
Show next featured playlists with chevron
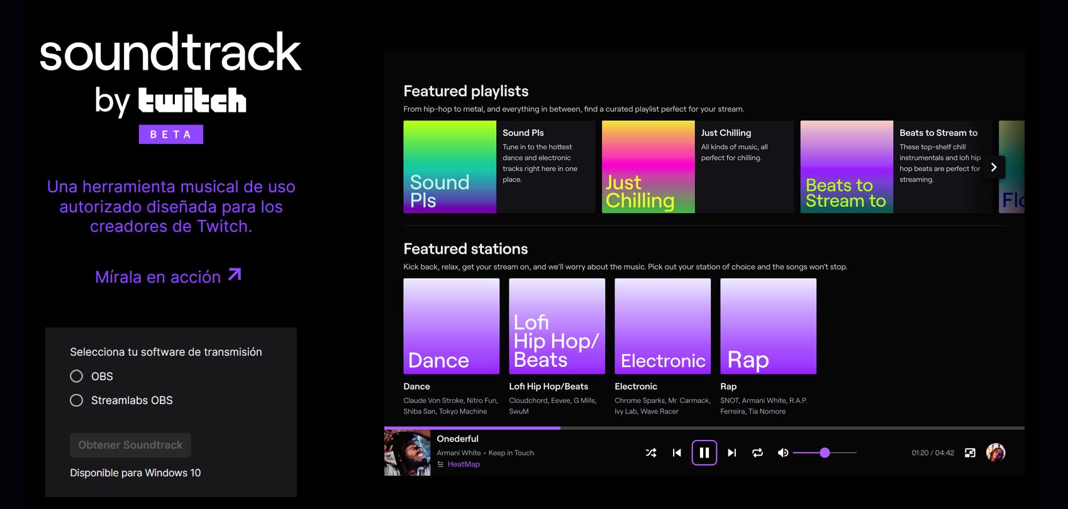[x=994, y=167]
